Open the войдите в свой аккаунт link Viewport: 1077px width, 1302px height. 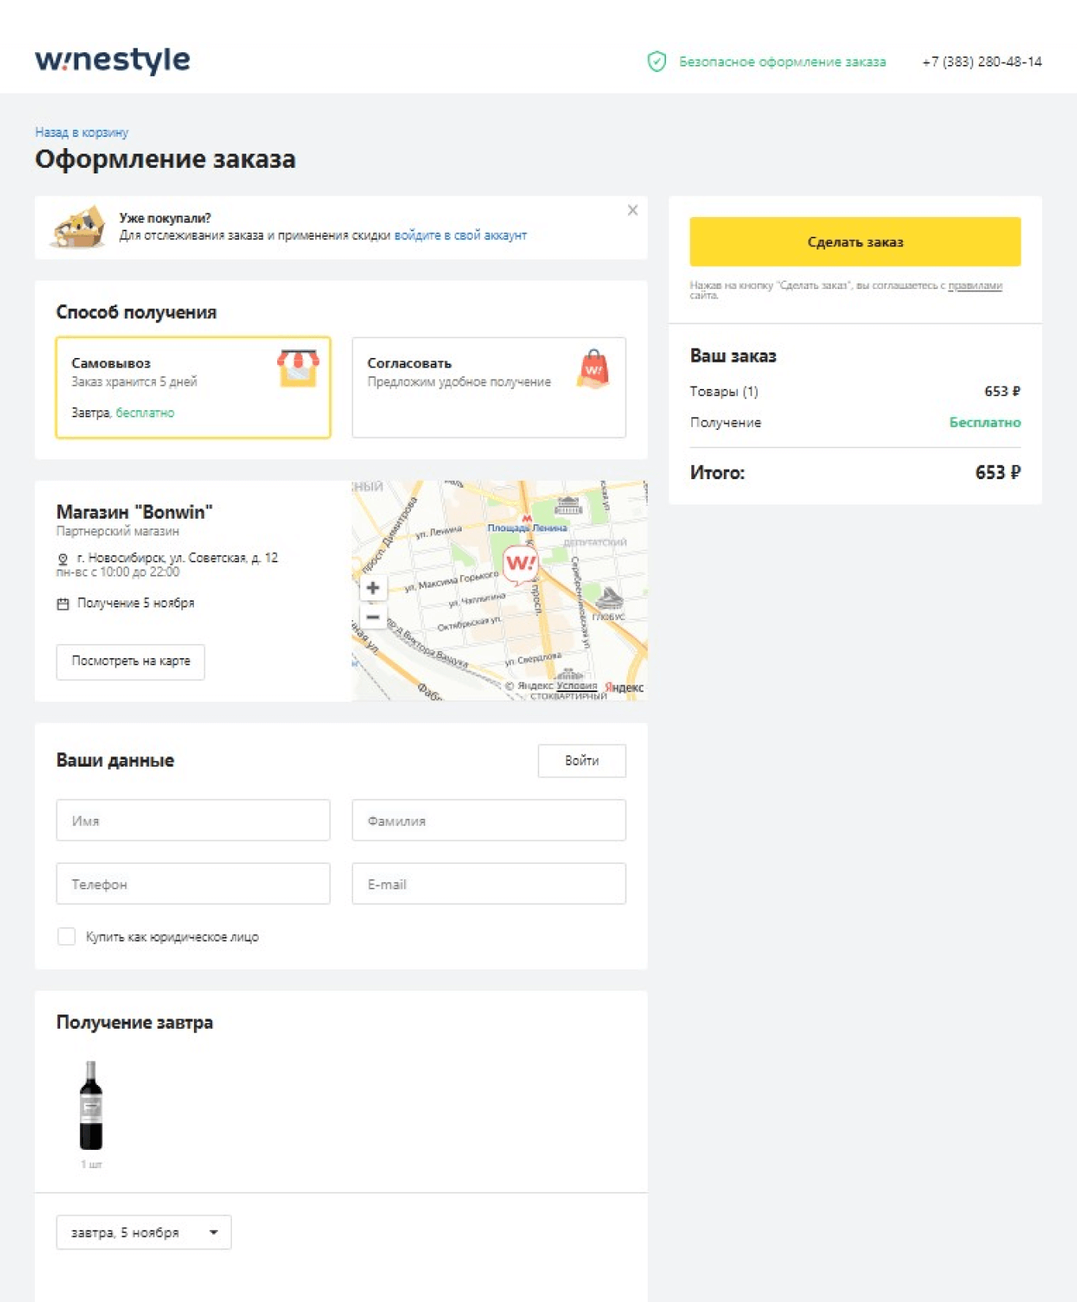(460, 235)
